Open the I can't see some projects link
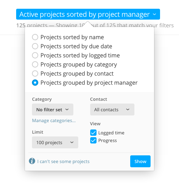This screenshot has width=179, height=183. pyautogui.click(x=63, y=162)
